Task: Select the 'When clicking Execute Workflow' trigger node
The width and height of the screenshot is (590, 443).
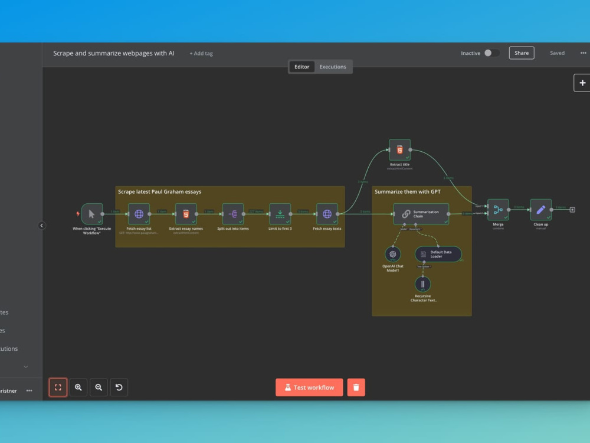Action: pyautogui.click(x=92, y=214)
